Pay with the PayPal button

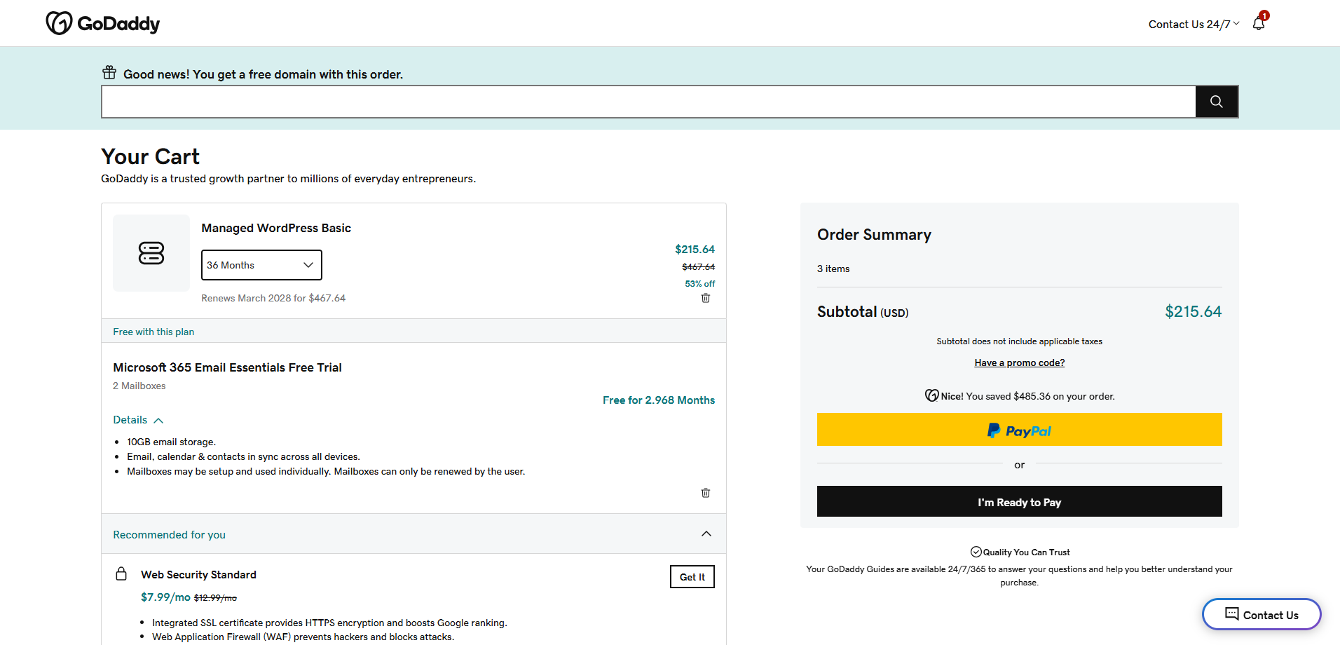(x=1019, y=430)
